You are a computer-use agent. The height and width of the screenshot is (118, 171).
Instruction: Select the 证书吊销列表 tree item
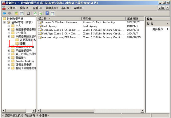(x=28, y=40)
